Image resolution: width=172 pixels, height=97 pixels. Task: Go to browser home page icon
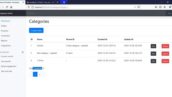coord(11,7)
